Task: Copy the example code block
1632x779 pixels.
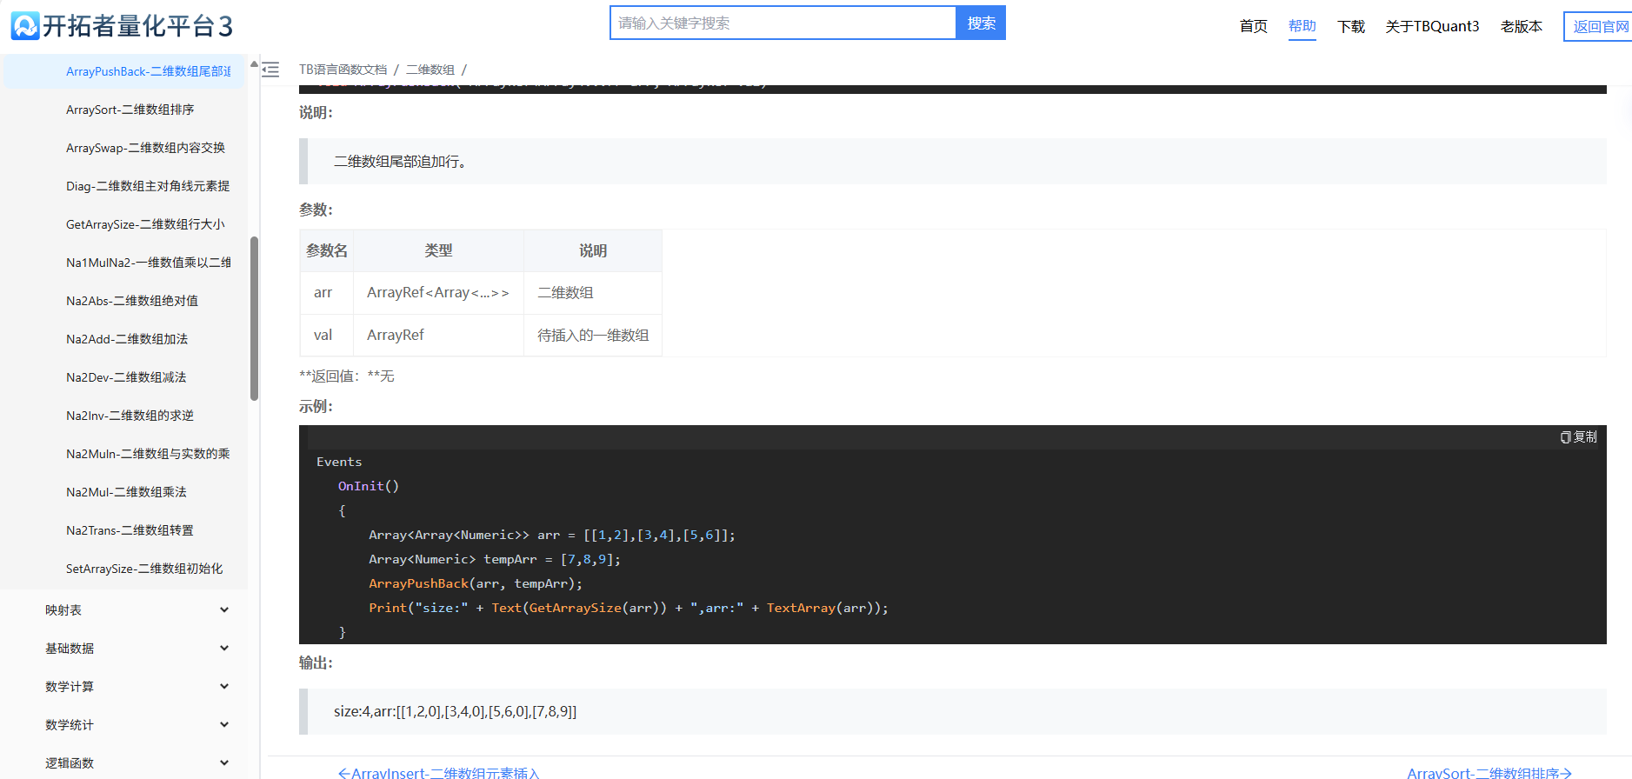Action: point(1578,436)
